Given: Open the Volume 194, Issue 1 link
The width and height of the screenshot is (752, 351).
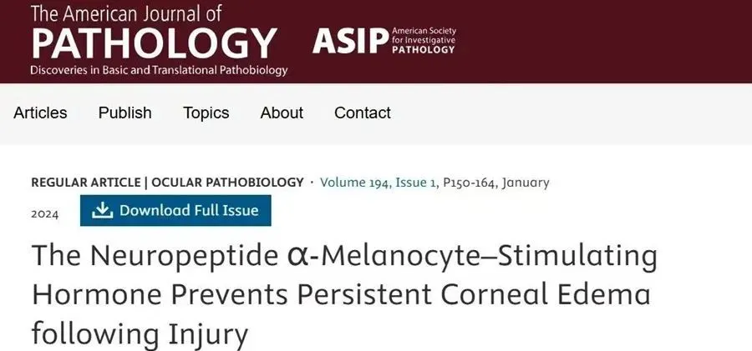Looking at the screenshot, I should coord(379,183).
